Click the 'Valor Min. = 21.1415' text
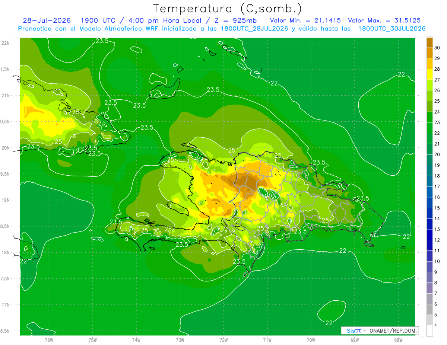Viewport: 447px width, 345px height. click(x=305, y=20)
